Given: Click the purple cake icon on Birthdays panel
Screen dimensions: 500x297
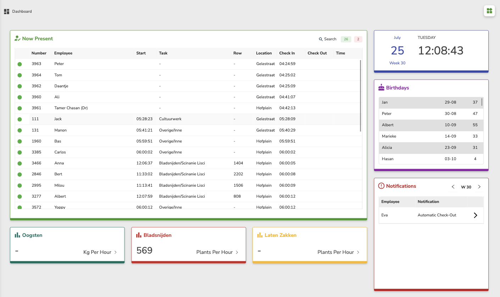Looking at the screenshot, I should coord(381,87).
